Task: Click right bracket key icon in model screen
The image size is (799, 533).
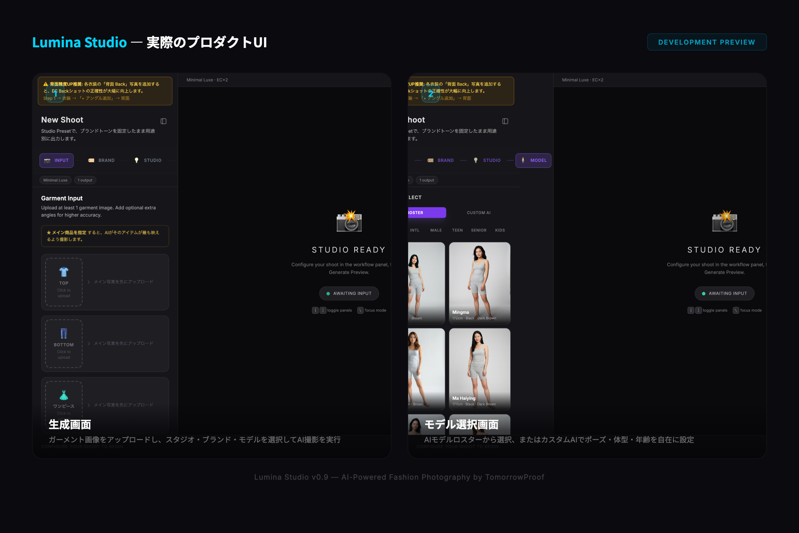Action: pos(698,310)
